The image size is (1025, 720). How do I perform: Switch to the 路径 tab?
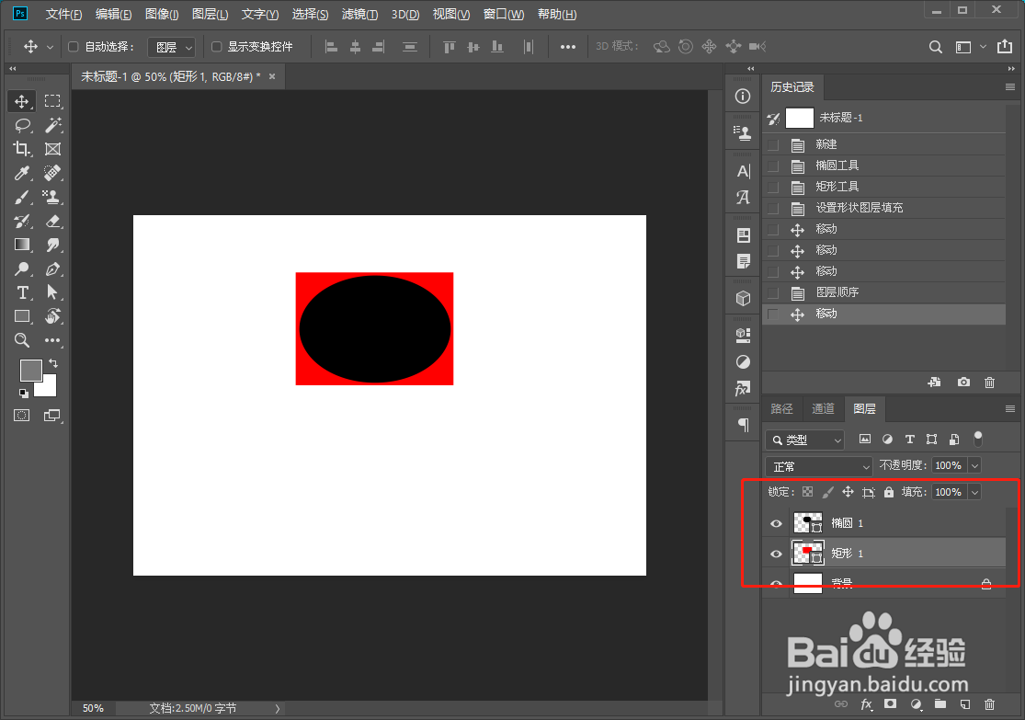781,408
